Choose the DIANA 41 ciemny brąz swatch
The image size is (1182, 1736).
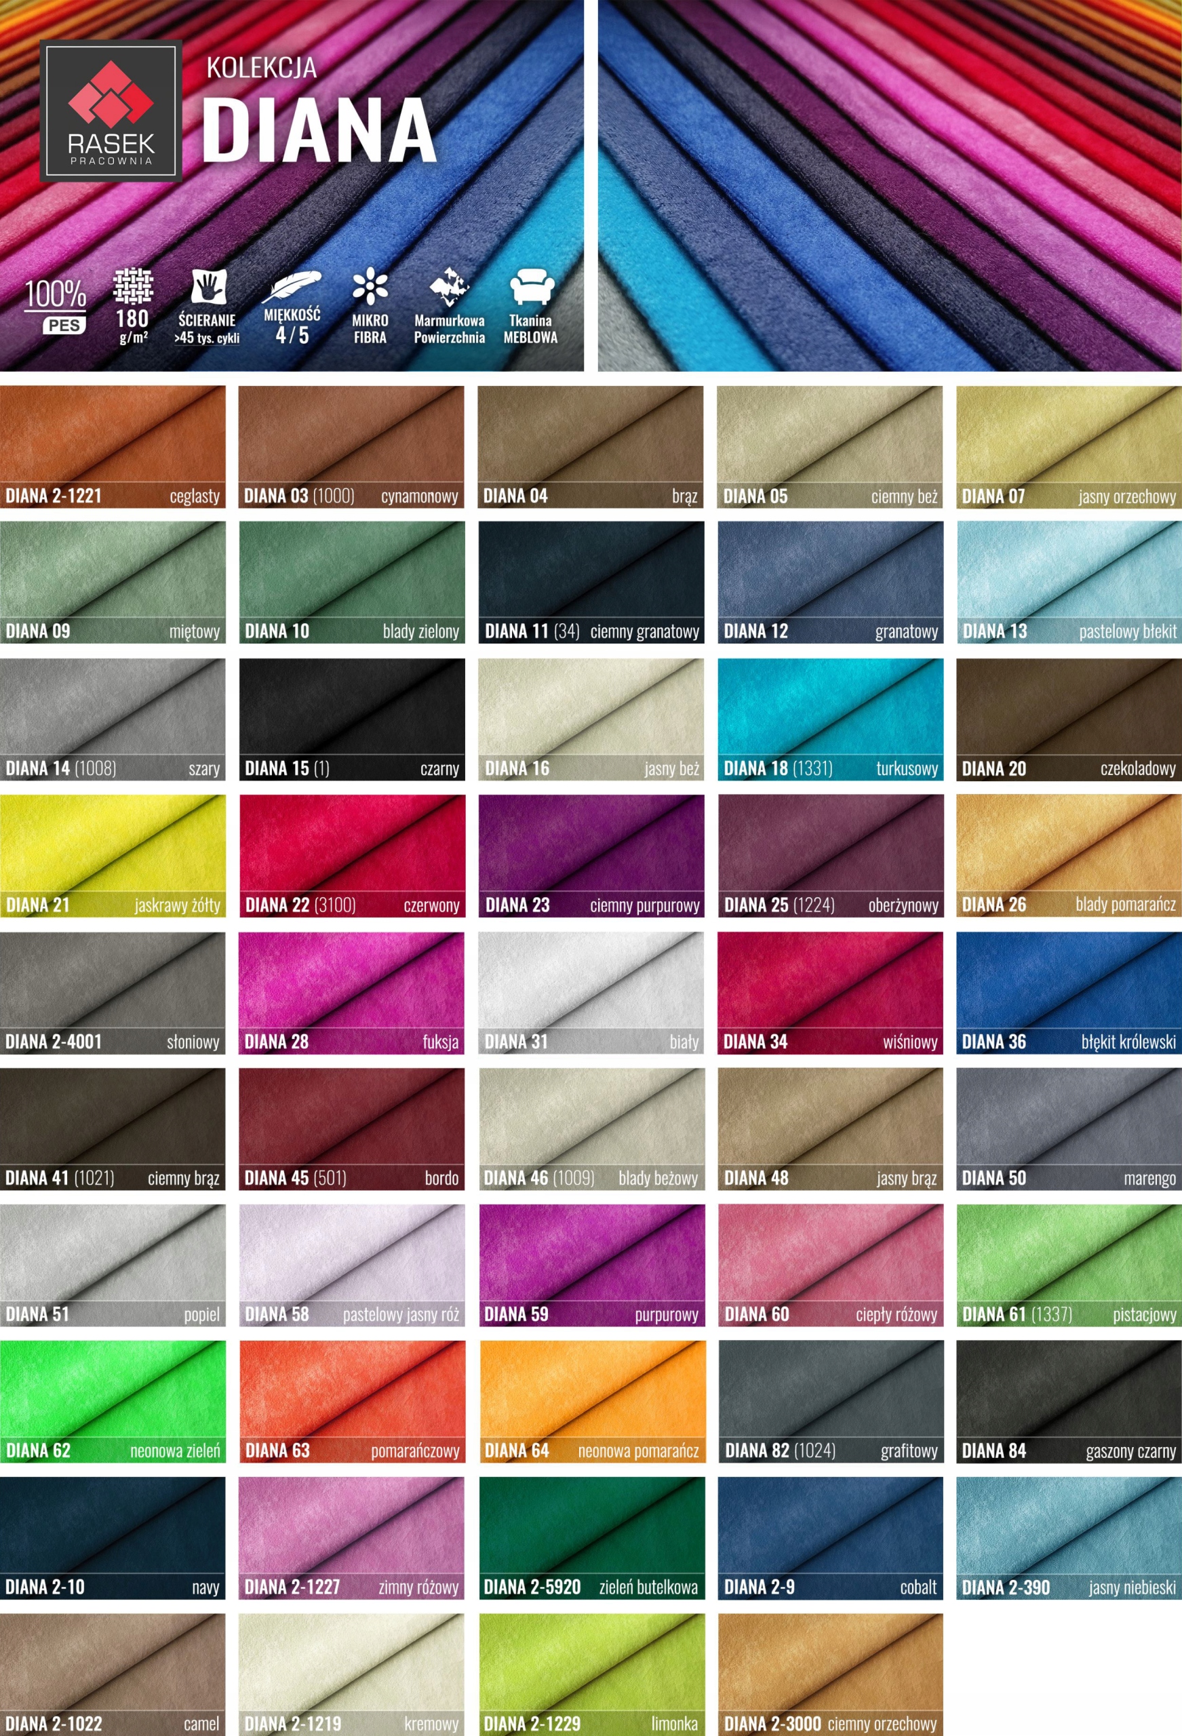point(113,1128)
